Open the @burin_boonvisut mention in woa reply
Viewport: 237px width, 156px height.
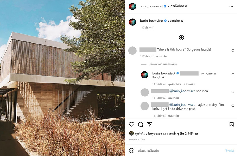(x=182, y=91)
